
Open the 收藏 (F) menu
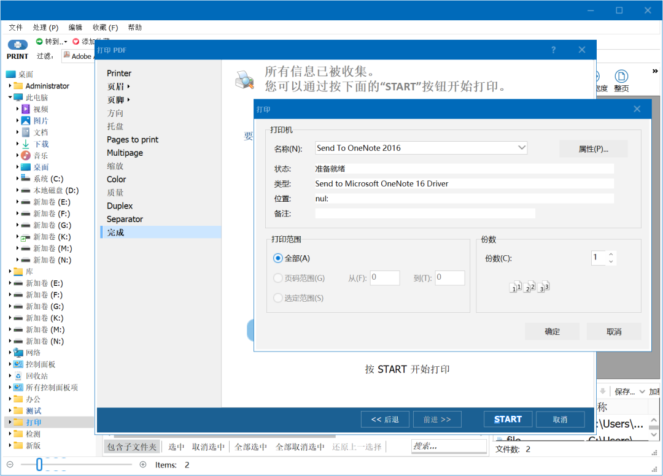click(x=106, y=28)
